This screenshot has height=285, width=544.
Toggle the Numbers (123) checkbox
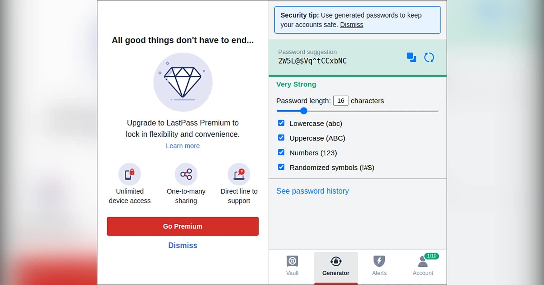(x=281, y=152)
